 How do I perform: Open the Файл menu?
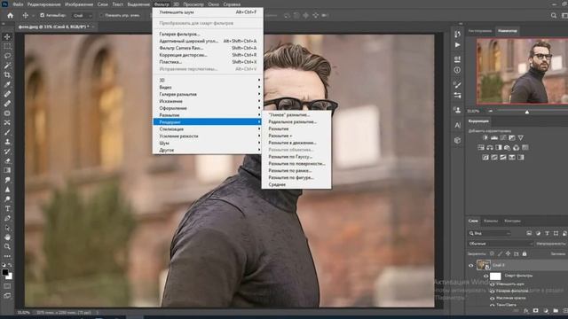point(18,4)
